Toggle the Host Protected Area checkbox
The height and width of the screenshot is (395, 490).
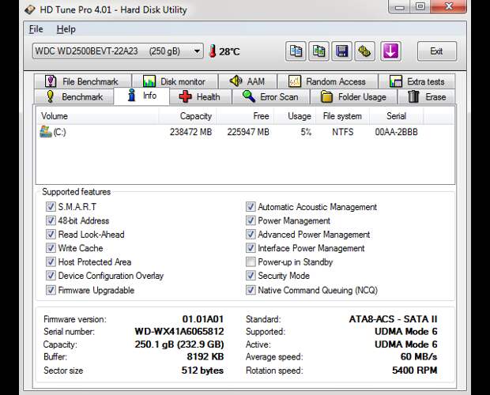click(x=51, y=261)
